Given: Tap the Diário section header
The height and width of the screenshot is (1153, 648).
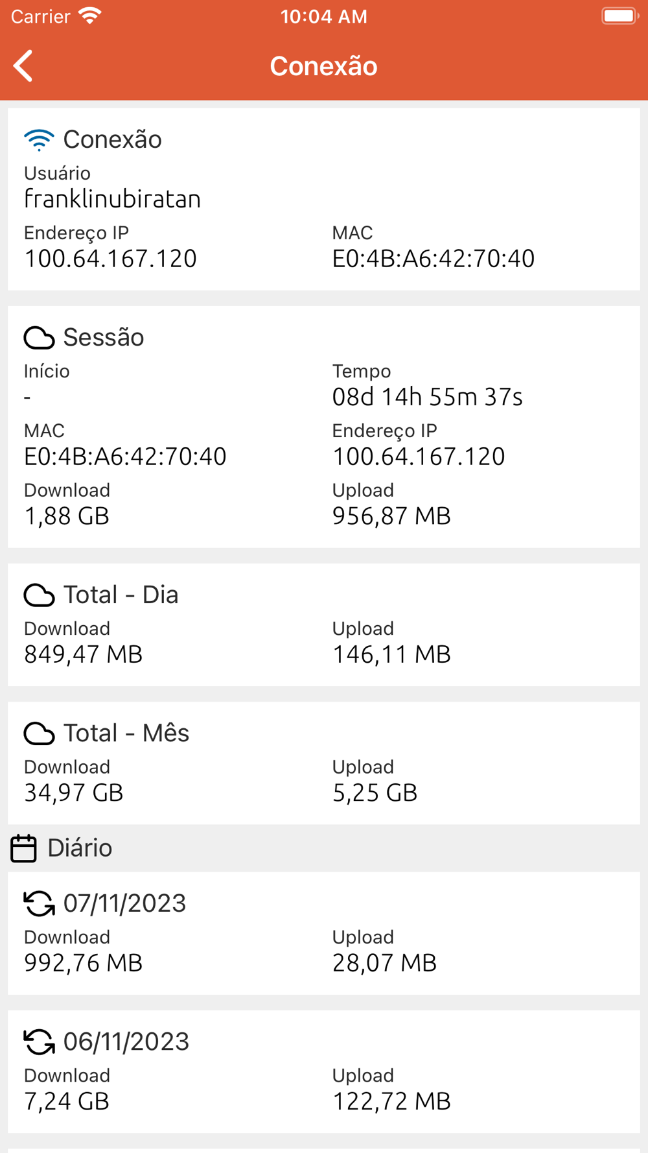Looking at the screenshot, I should 80,848.
